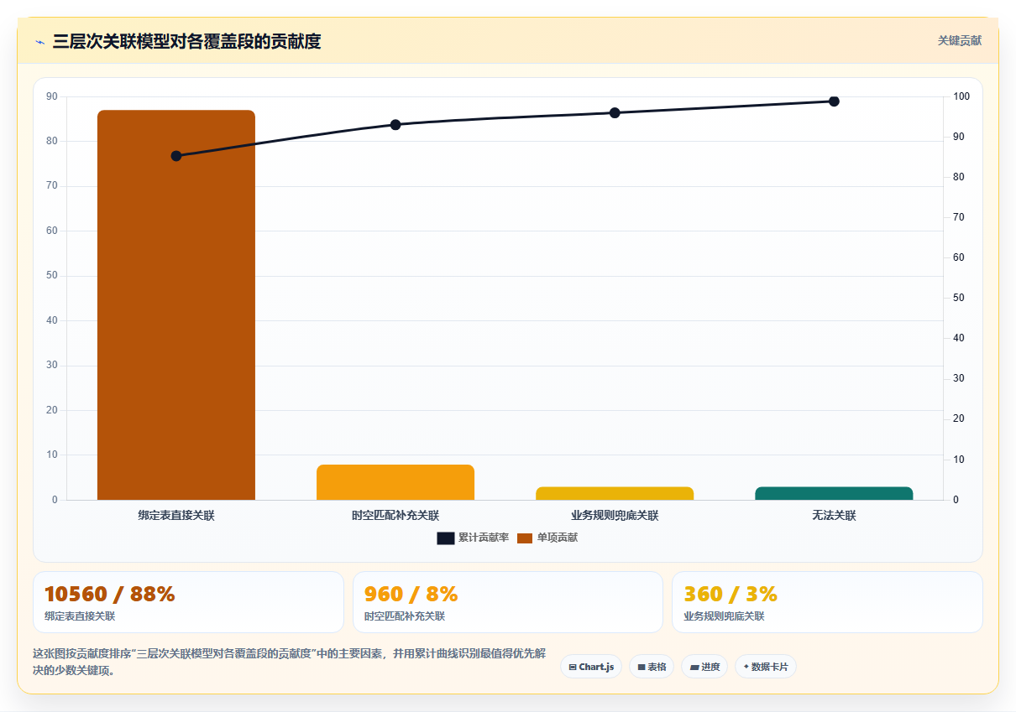Click the 绑定表直接关联 x-axis label
Screen dimensions: 1016x712
pos(176,516)
